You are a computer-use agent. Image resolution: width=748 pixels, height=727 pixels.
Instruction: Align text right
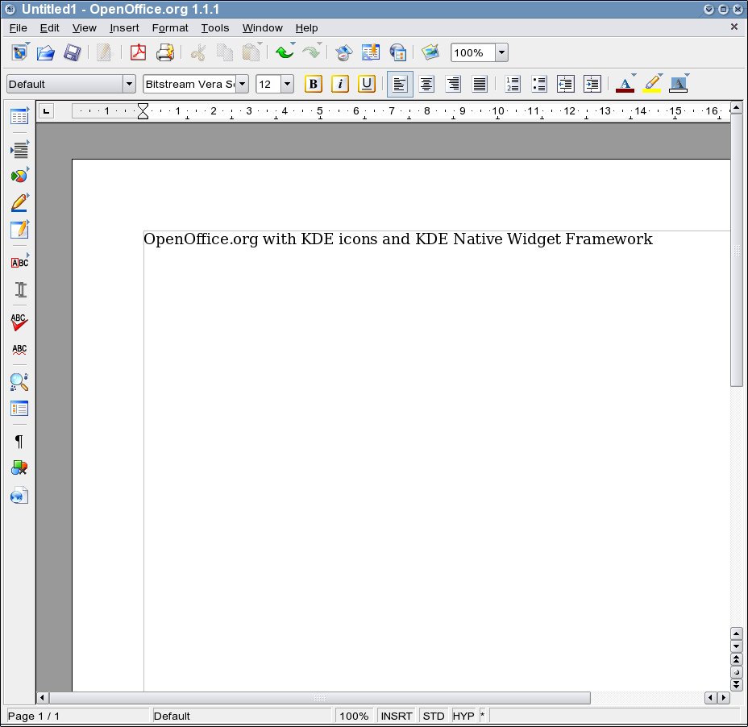(x=453, y=84)
